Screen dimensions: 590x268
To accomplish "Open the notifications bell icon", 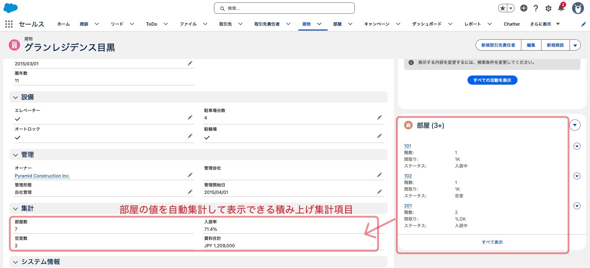I will (561, 8).
